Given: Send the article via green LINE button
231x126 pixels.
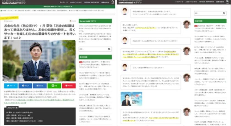Looking at the screenshot, I should (x=54, y=86).
